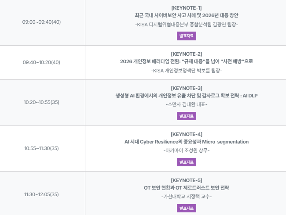Click the KEYNOTE-5 발표자료 button
286x215 pixels.
(x=186, y=208)
